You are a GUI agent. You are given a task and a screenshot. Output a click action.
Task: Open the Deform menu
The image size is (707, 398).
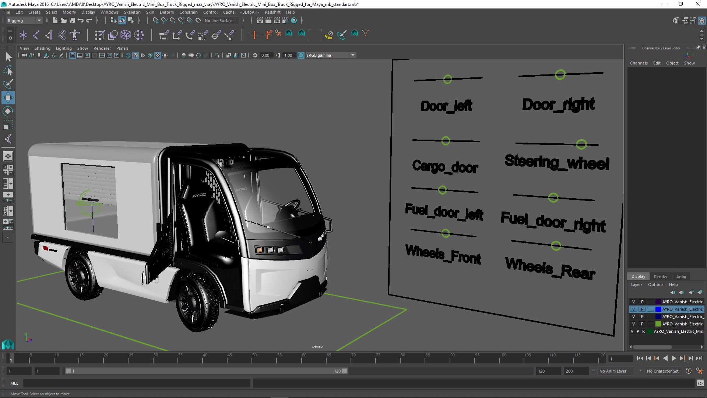coord(166,12)
